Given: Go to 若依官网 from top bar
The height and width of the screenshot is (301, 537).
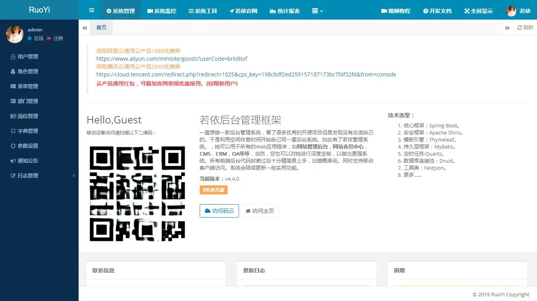Looking at the screenshot, I should click(x=243, y=11).
